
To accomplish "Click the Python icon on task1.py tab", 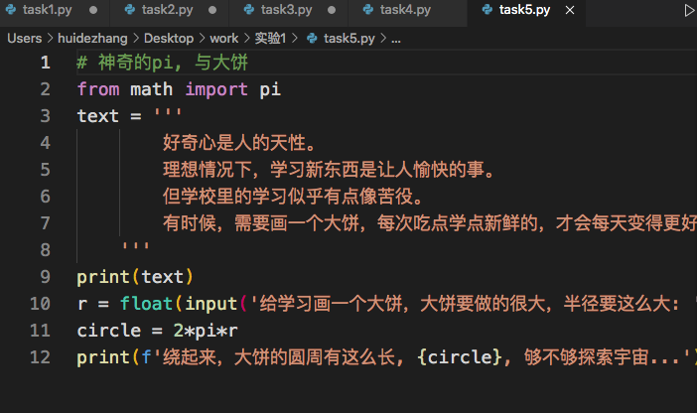I will point(11,9).
